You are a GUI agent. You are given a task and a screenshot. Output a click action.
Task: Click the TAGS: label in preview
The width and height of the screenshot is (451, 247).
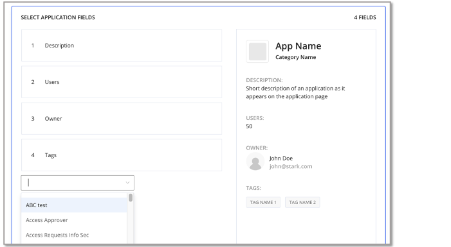(x=253, y=188)
